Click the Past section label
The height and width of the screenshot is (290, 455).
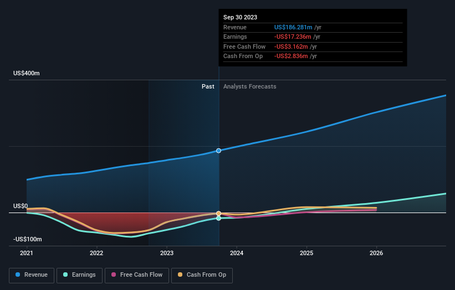[208, 86]
